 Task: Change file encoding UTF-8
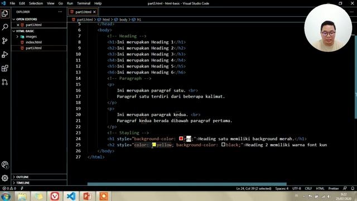296,189
